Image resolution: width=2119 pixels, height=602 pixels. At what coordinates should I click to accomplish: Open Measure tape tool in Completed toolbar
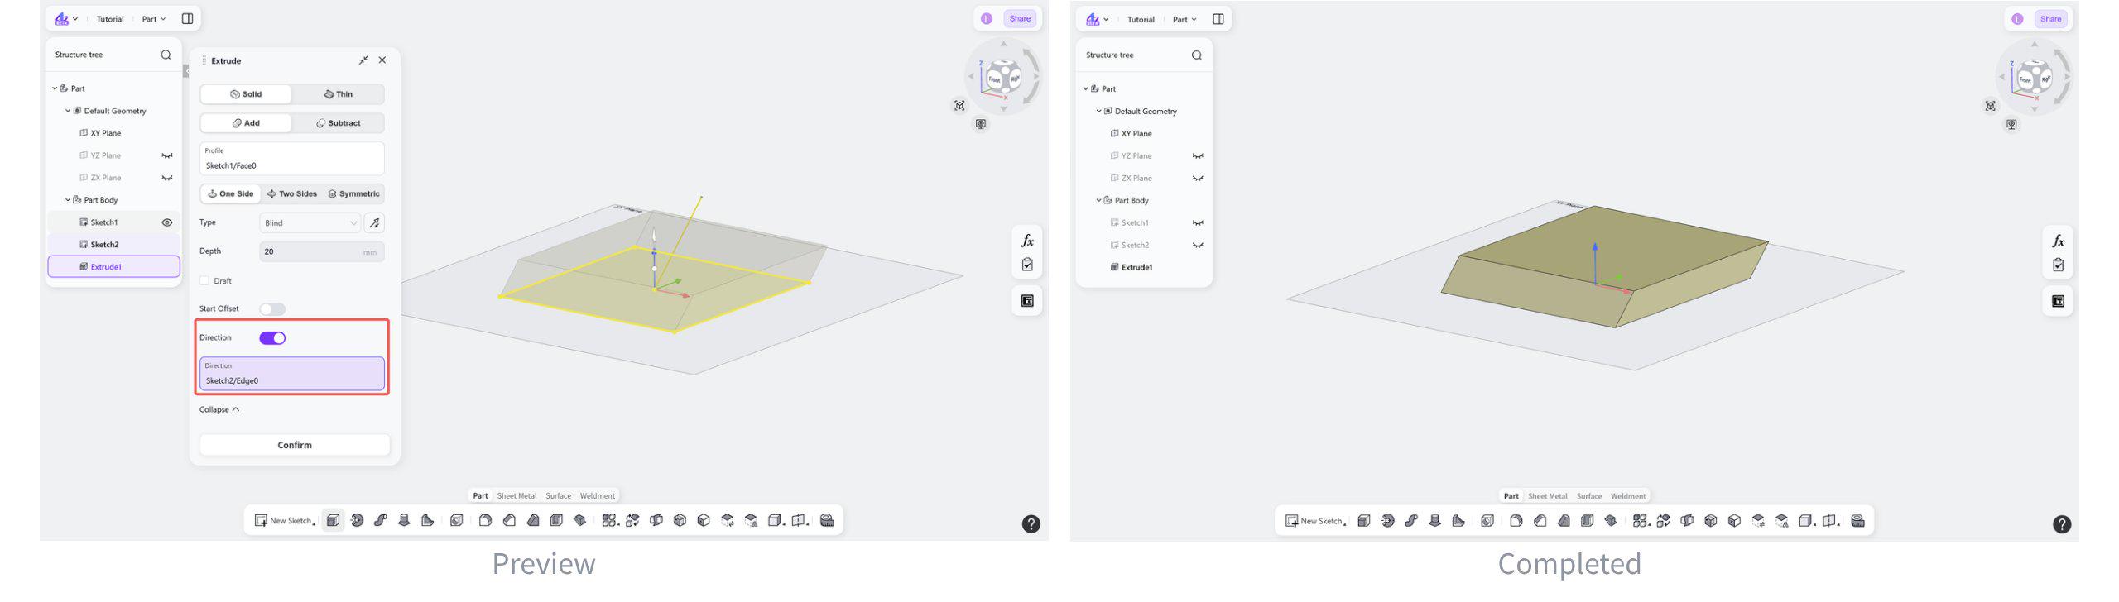[x=1857, y=521]
